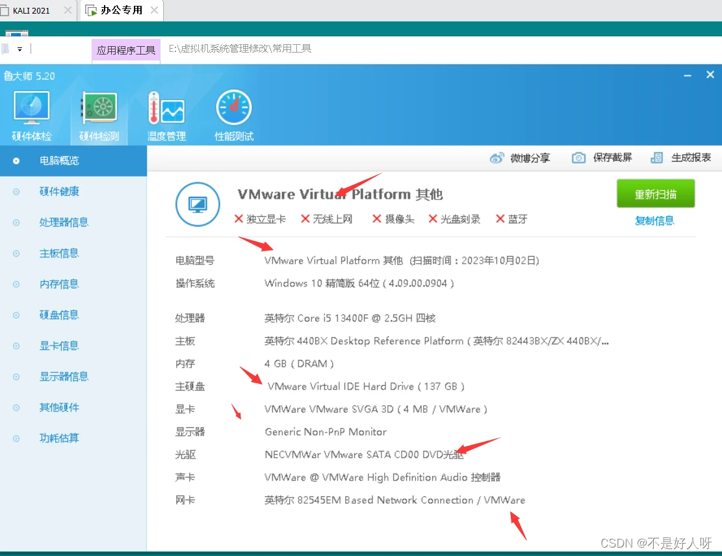The image size is (722, 556).
Task: Click the green 重新扫描 button
Action: 656,194
